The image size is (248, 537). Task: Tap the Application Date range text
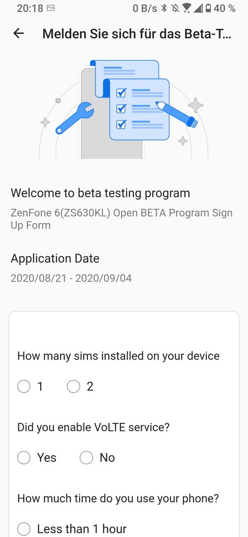[x=71, y=278]
